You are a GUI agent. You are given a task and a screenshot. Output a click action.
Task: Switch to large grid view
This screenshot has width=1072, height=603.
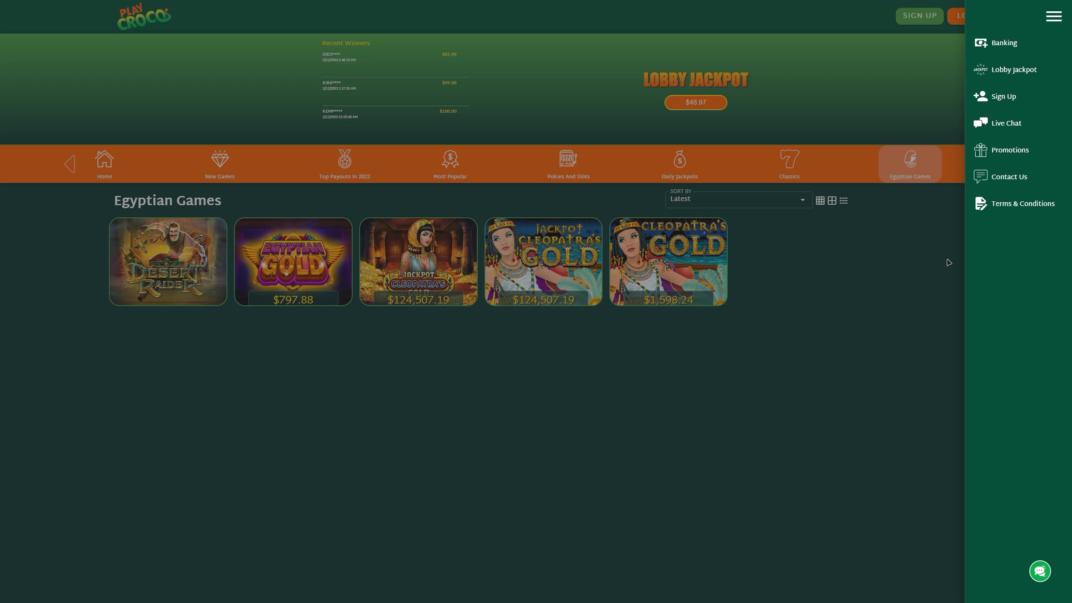tap(832, 201)
